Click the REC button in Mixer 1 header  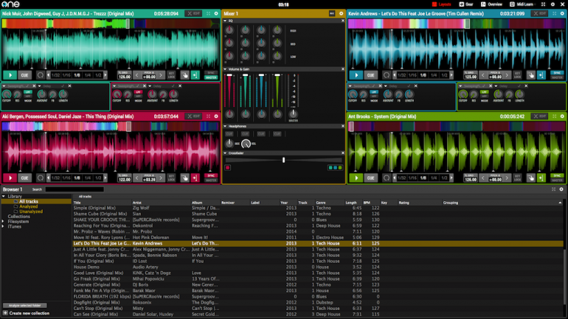click(x=332, y=13)
